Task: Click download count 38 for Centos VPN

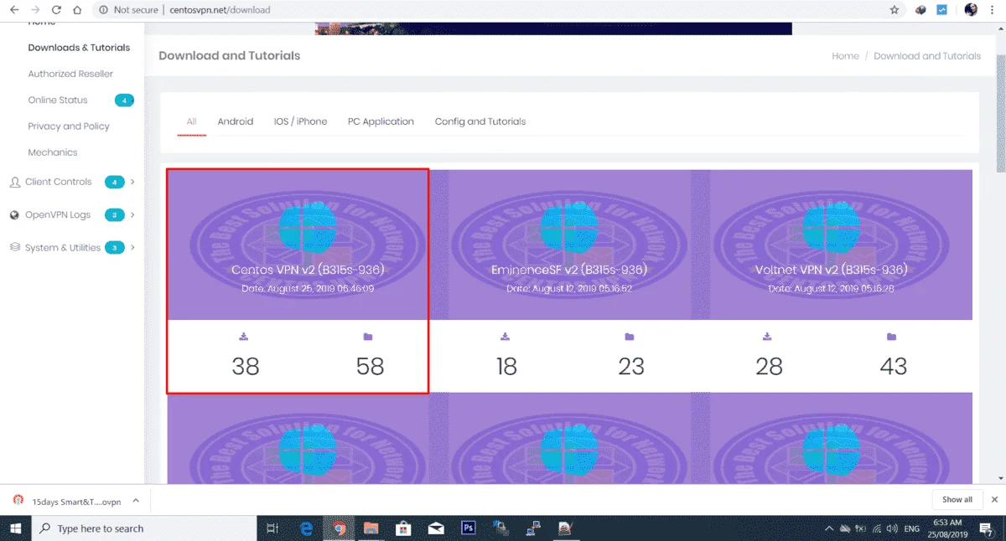Action: [246, 366]
